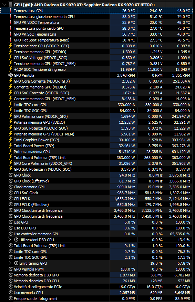The width and height of the screenshot is (195, 302).
Task: Select Tensione memoria GPU (VDDCI_MEM) row
Action: pos(96,64)
